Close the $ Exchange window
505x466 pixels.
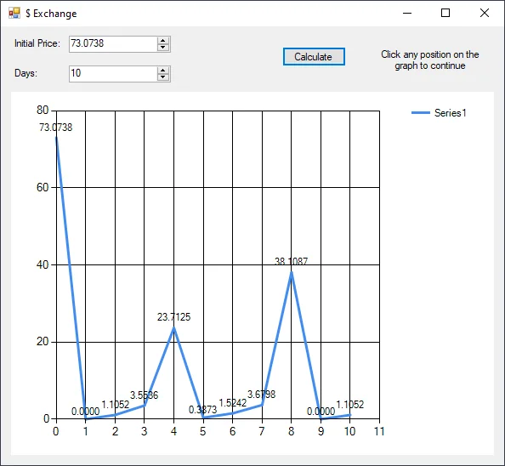[x=485, y=14]
